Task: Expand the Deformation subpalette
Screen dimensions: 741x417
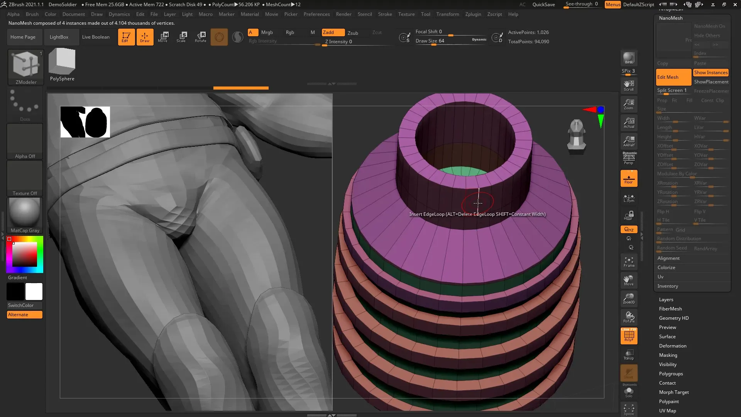Action: pos(672,346)
